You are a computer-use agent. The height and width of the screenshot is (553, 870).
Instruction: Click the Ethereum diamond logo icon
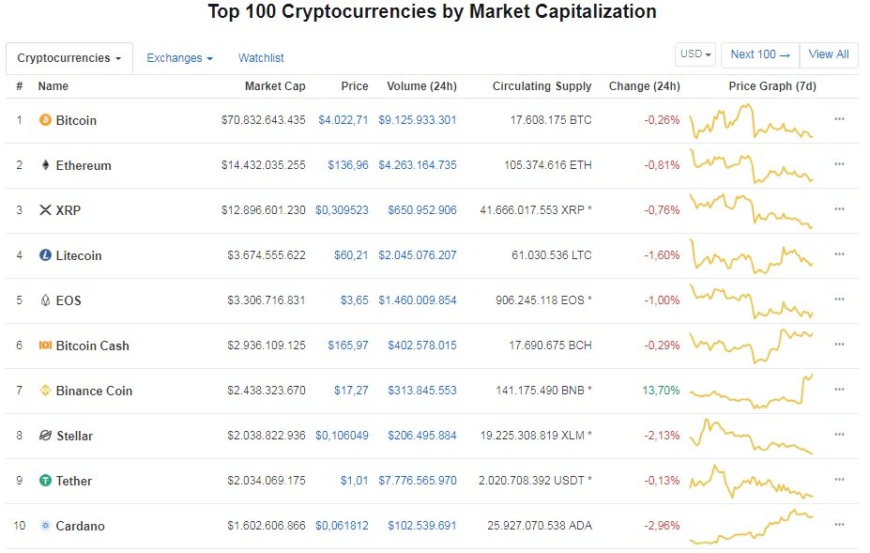tap(45, 165)
